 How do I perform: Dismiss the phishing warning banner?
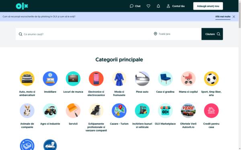tap(234, 17)
